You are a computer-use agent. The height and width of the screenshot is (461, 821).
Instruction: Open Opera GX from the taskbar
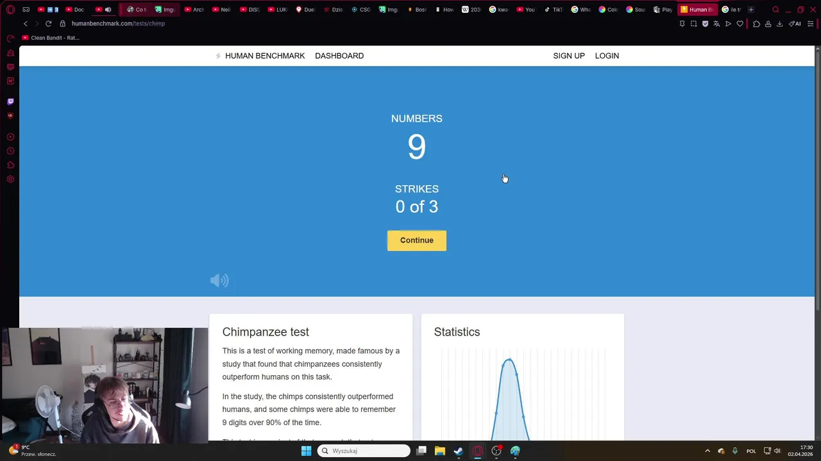[x=478, y=451]
